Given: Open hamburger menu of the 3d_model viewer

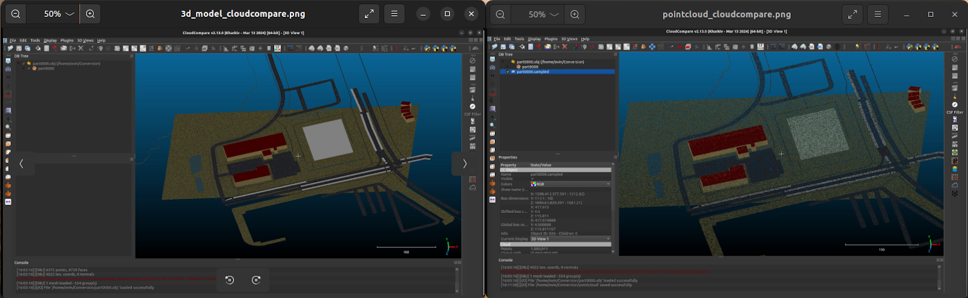Looking at the screenshot, I should (394, 14).
